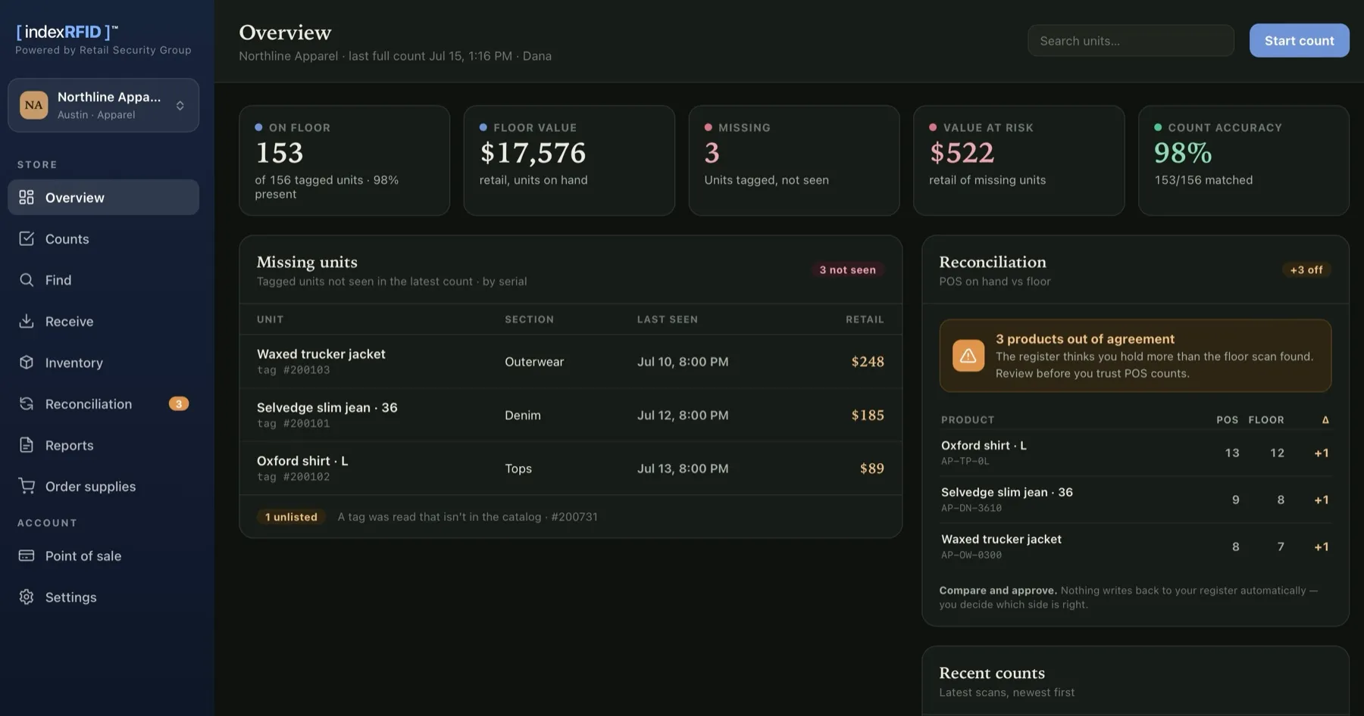Click Jul 10, 8:00 PM last seen
The image size is (1364, 716).
coord(683,362)
